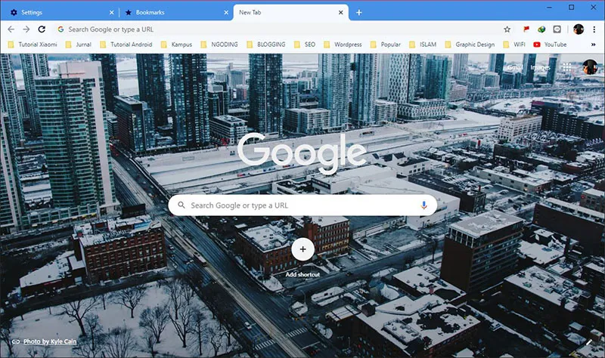605x358 pixels.
Task: Open the Tutorial Android bookmark folder
Action: coord(126,45)
